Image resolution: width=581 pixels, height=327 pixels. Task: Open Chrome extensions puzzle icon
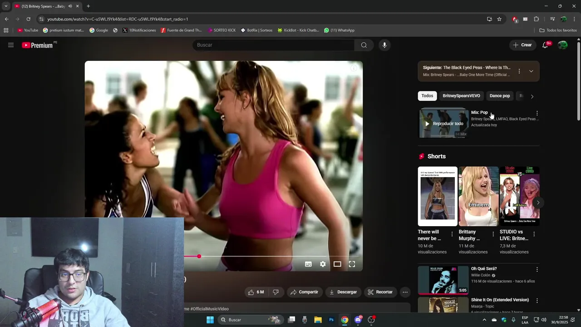[536, 19]
